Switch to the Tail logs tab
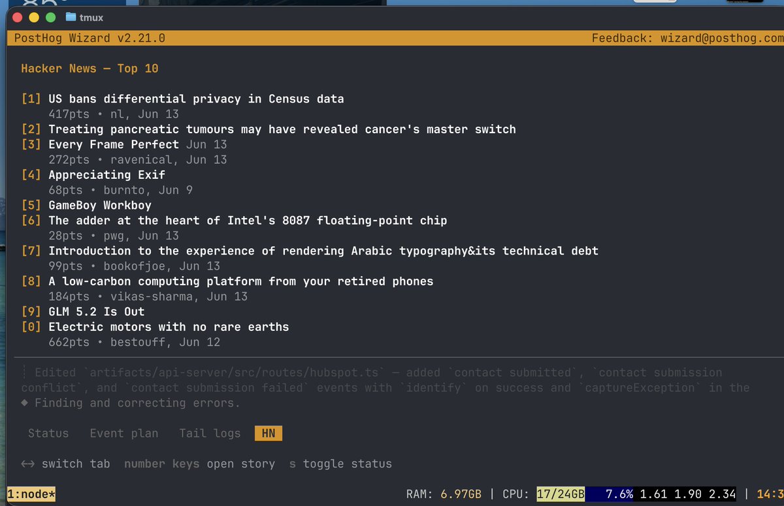 click(210, 433)
